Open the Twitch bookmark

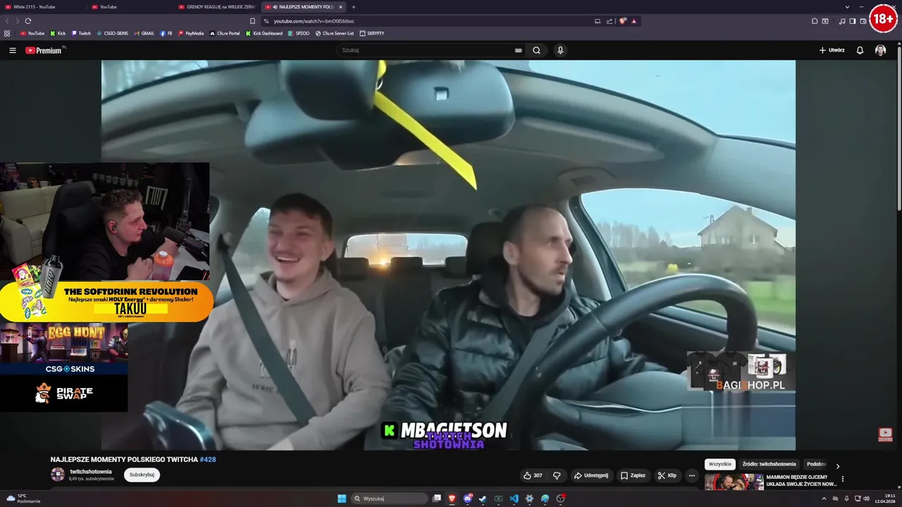pyautogui.click(x=81, y=33)
